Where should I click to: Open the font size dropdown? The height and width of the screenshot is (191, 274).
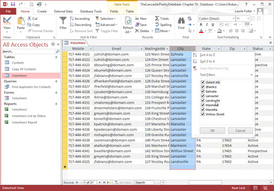tap(248, 18)
